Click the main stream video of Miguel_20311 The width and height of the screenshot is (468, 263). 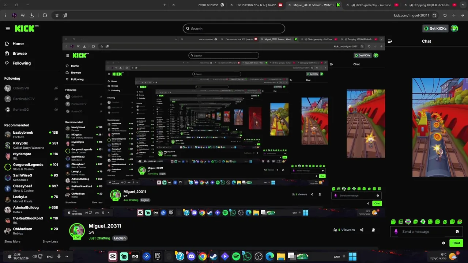point(224,126)
